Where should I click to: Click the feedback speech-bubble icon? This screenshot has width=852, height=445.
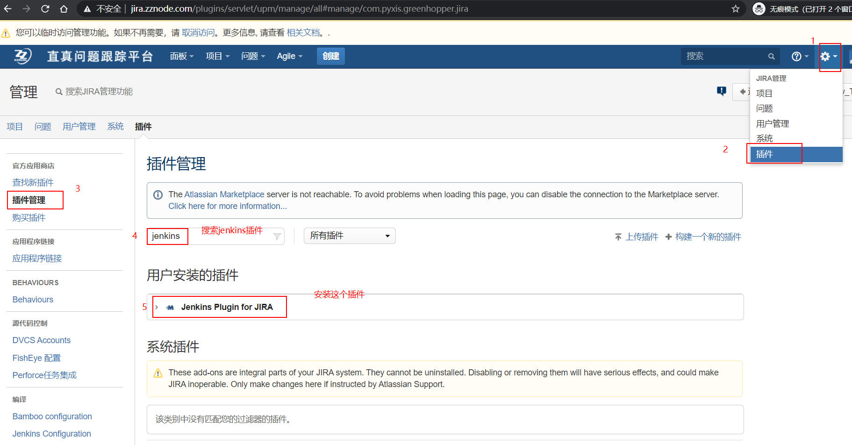(x=721, y=91)
